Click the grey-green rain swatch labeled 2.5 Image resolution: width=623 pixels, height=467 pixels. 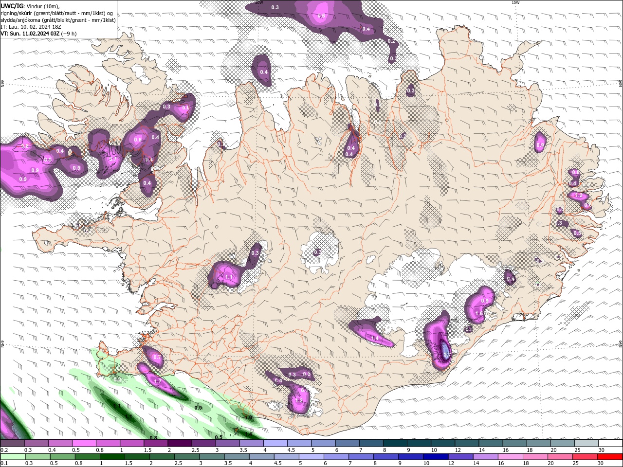tap(186, 457)
